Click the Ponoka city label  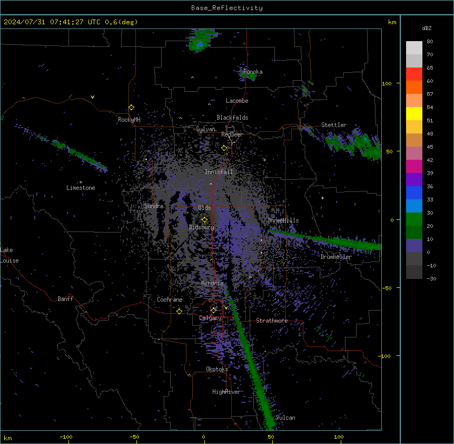coord(253,72)
